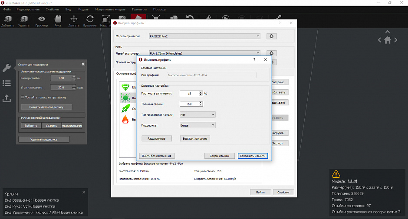
Task: Open the Слайсинг menu
Action: (52, 10)
